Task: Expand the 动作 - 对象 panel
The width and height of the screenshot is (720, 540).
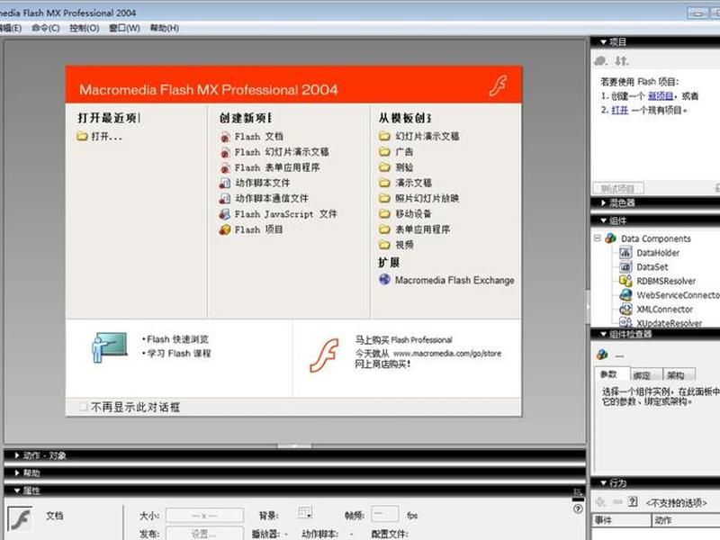Action: (x=17, y=455)
